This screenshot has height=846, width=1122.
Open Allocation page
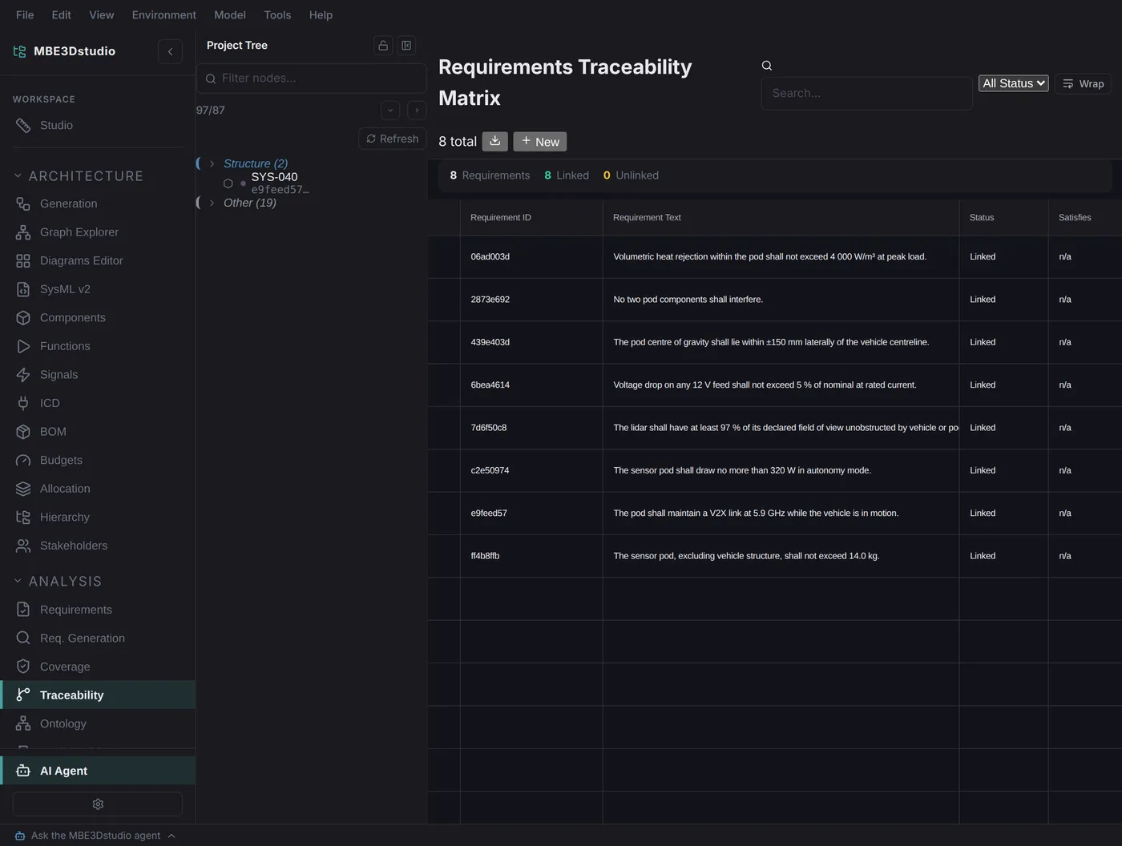coord(97,489)
